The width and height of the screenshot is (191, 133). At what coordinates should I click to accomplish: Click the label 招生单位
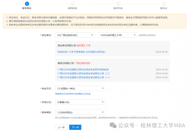click(x=47, y=35)
